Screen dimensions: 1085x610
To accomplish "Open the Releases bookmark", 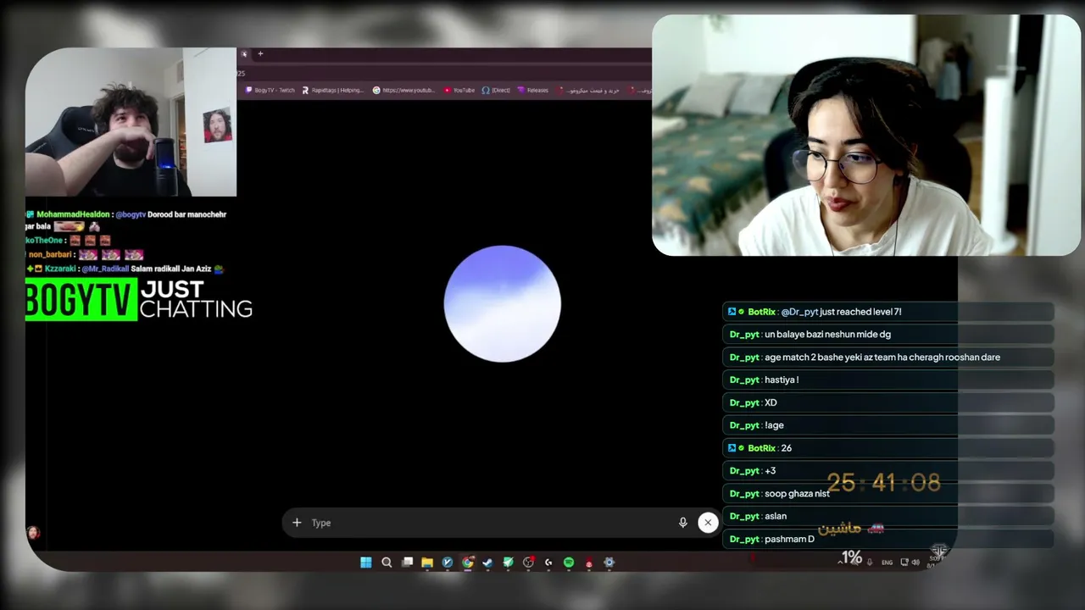I will coord(532,90).
